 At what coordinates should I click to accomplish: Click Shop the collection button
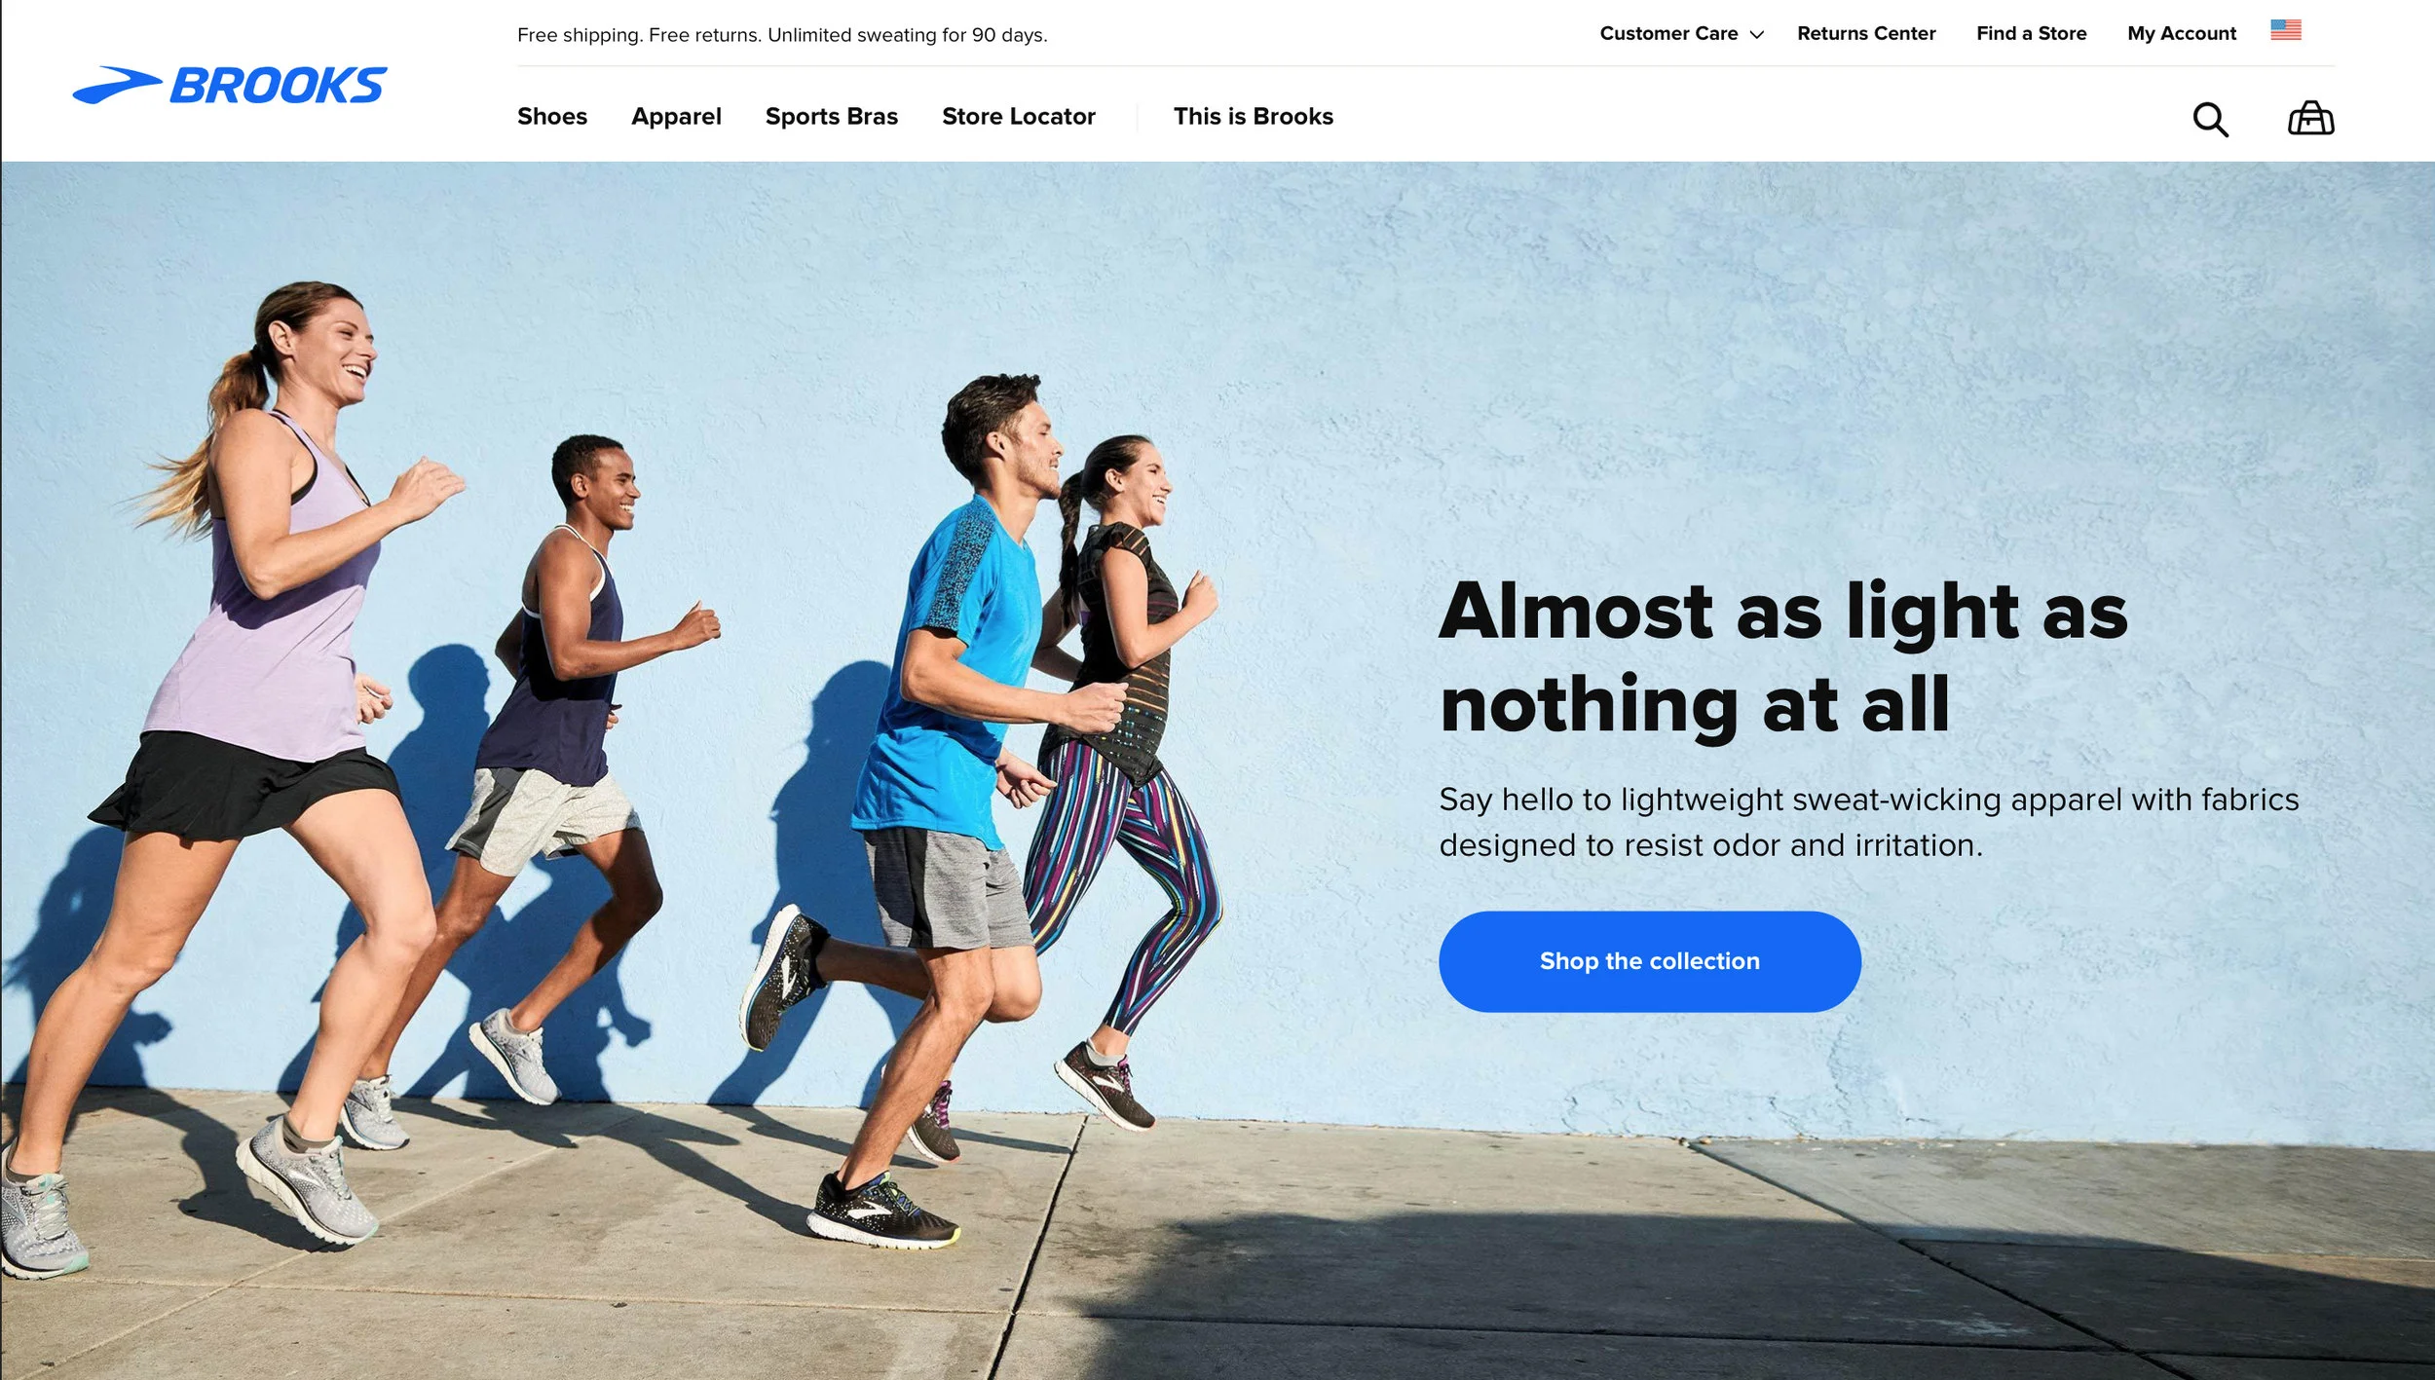pos(1649,961)
